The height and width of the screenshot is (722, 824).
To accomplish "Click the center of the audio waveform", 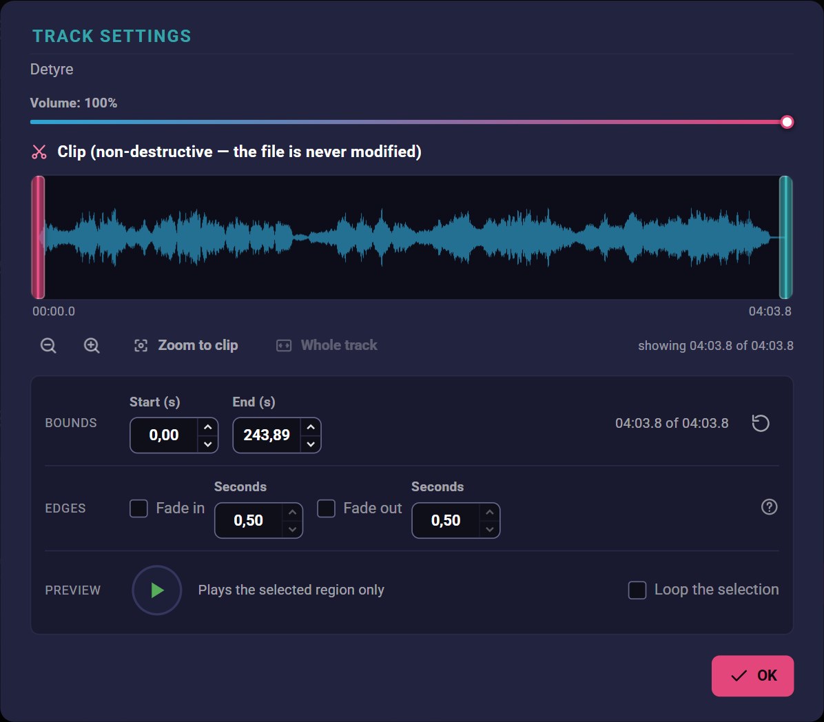I will pyautogui.click(x=412, y=238).
